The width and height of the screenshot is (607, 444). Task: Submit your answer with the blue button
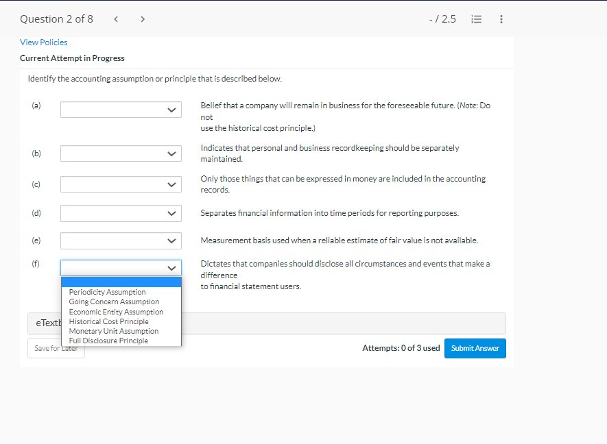pos(475,348)
